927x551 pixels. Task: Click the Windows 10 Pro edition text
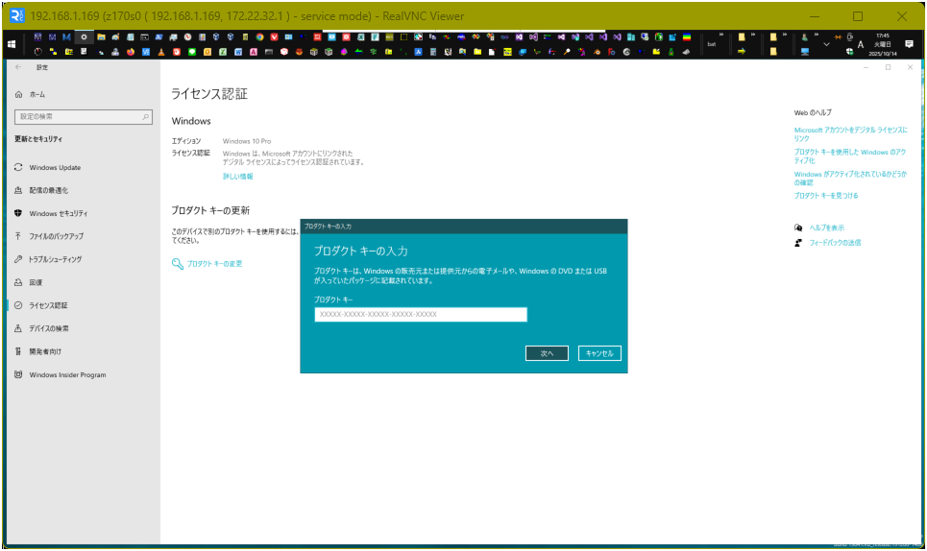pyautogui.click(x=247, y=141)
